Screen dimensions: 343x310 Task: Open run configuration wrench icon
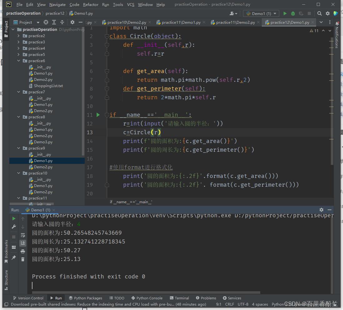click(x=14, y=227)
